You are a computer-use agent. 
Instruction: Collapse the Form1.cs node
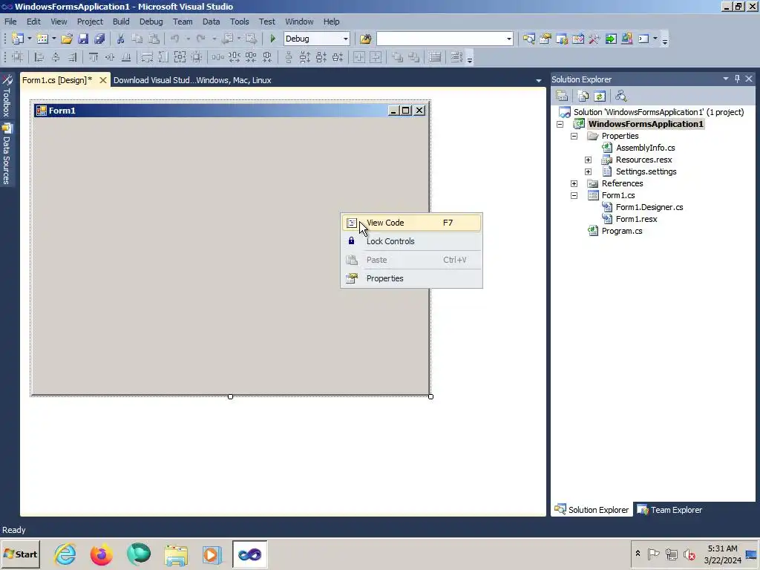574,195
